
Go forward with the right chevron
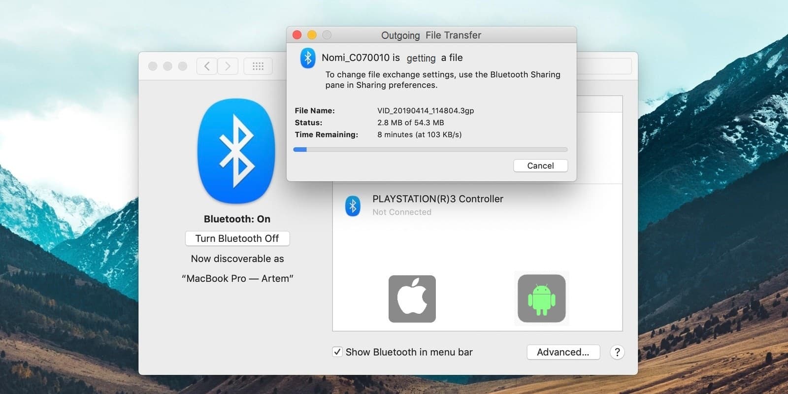pos(228,66)
